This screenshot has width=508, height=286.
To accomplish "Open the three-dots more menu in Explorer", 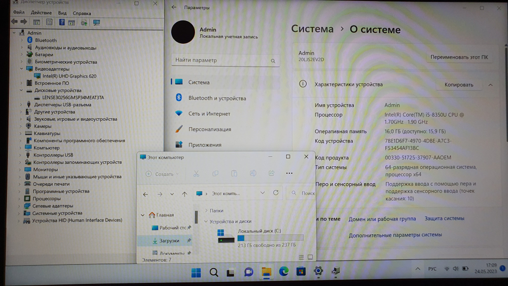I will 290,173.
